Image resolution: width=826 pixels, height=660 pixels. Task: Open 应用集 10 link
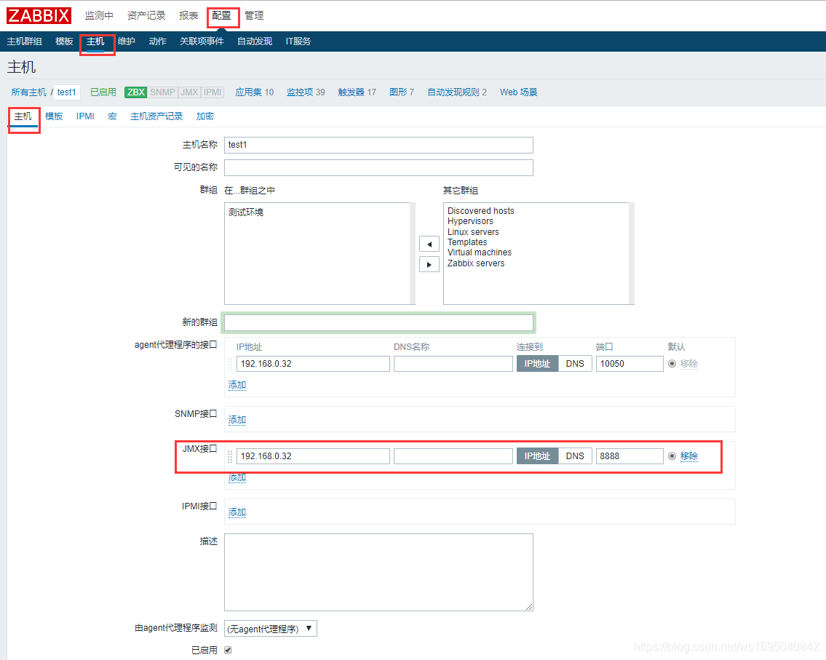point(255,92)
